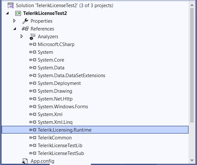Select the System.Core reference
This screenshot has height=165, width=197.
(51, 60)
